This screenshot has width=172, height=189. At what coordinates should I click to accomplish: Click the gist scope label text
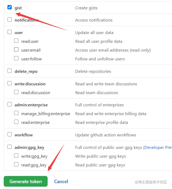[x=18, y=8]
